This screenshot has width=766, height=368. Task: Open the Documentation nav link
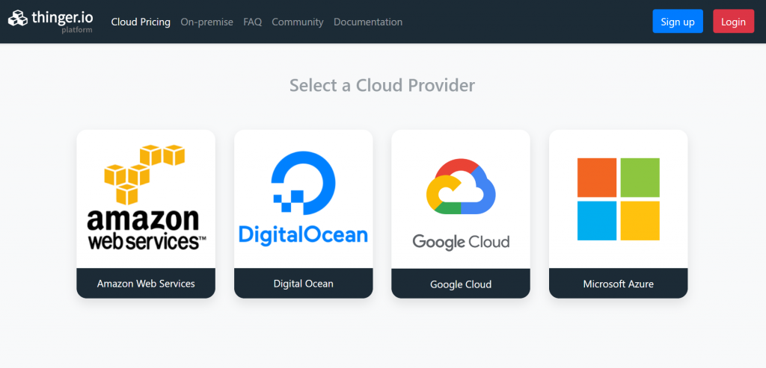tap(368, 22)
